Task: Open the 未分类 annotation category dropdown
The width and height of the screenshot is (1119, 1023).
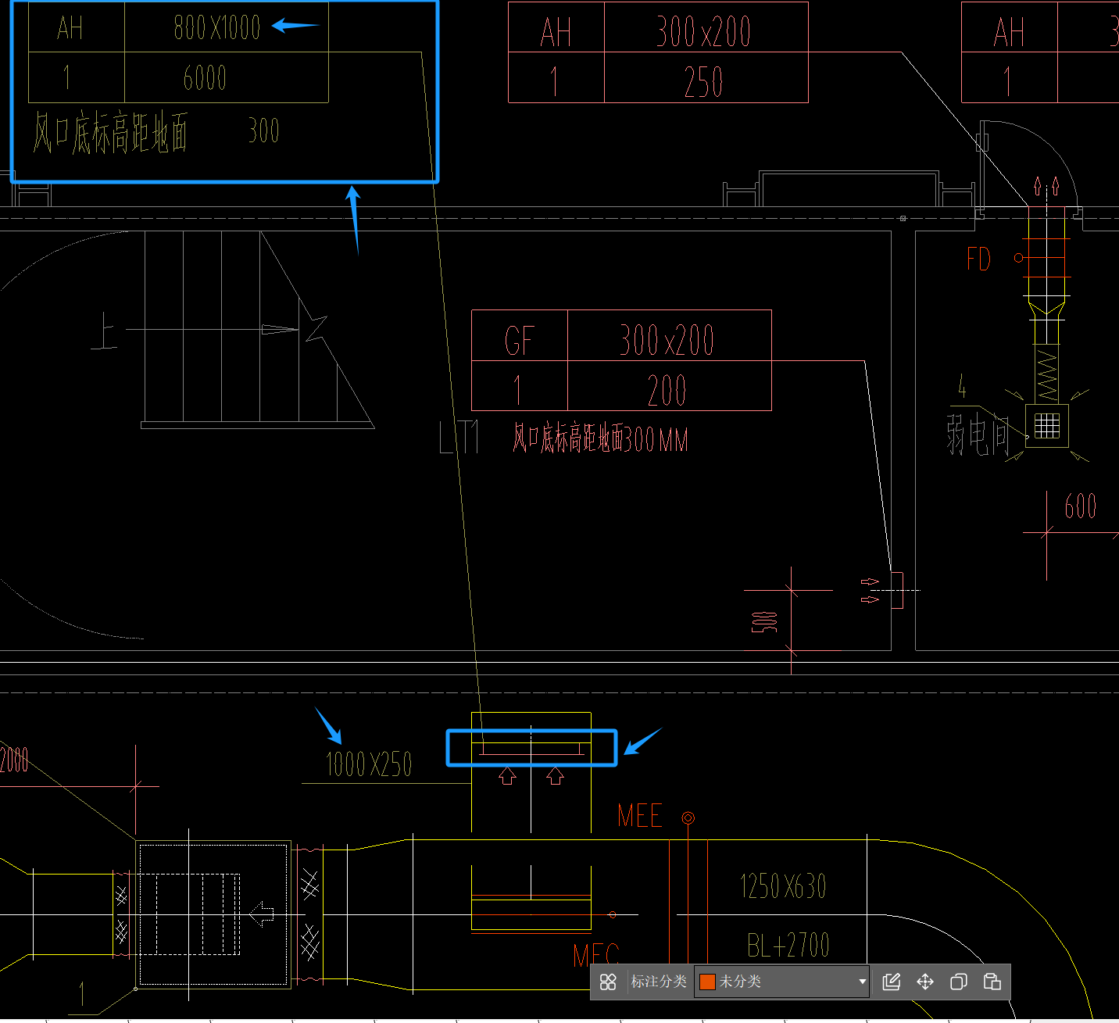Action: coord(781,982)
